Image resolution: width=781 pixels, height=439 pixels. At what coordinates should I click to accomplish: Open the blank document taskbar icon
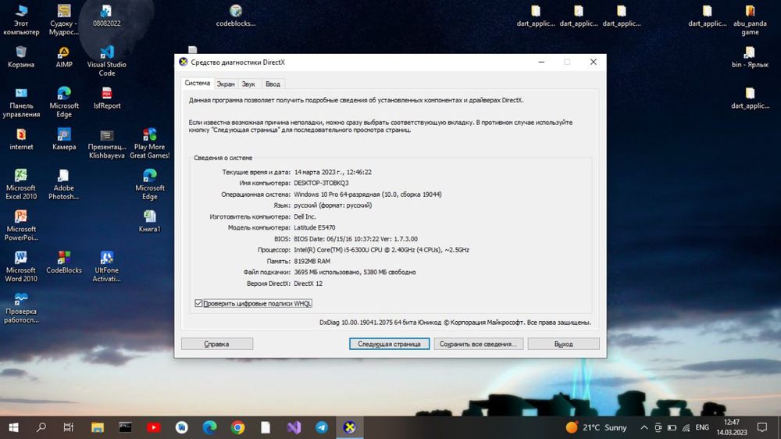tap(266, 427)
